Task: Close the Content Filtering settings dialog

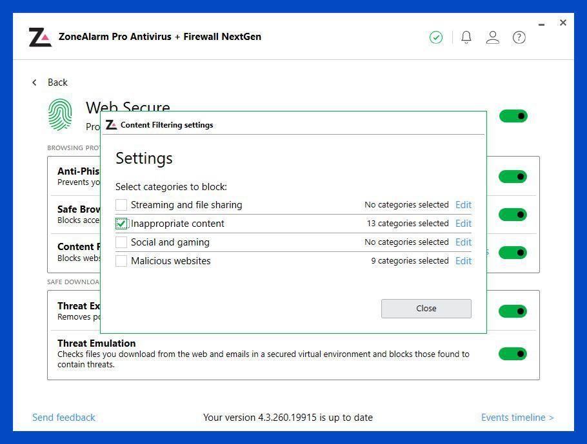Action: (x=426, y=309)
